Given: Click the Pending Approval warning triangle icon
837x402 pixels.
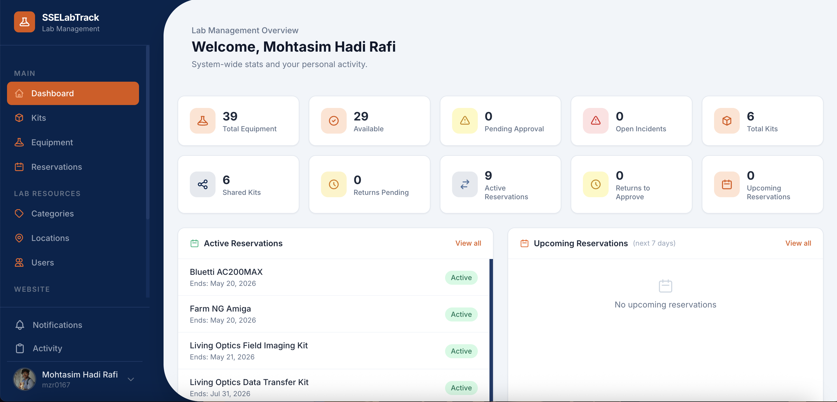Looking at the screenshot, I should (465, 121).
